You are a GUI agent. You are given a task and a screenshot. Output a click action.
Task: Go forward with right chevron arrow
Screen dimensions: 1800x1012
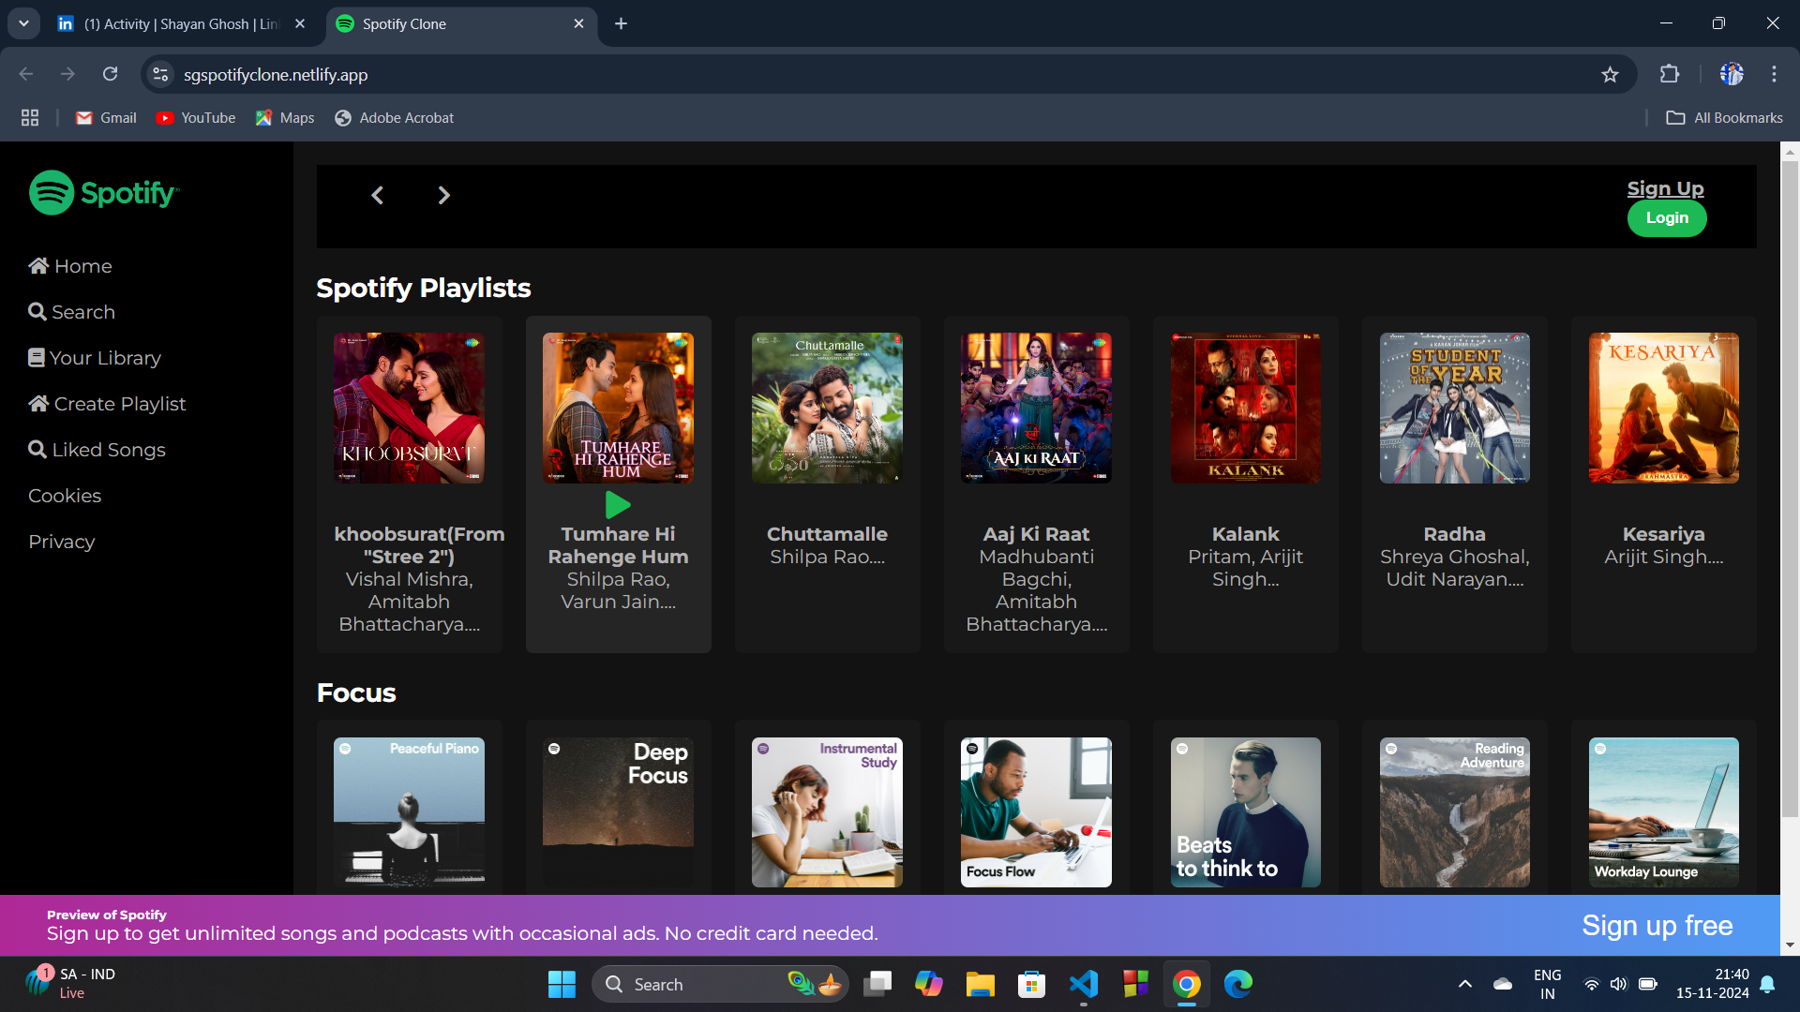point(443,196)
